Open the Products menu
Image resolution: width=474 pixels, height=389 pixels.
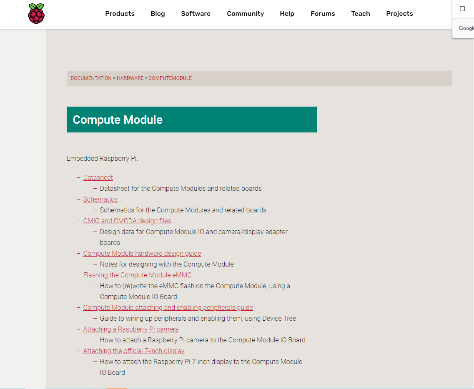[120, 14]
